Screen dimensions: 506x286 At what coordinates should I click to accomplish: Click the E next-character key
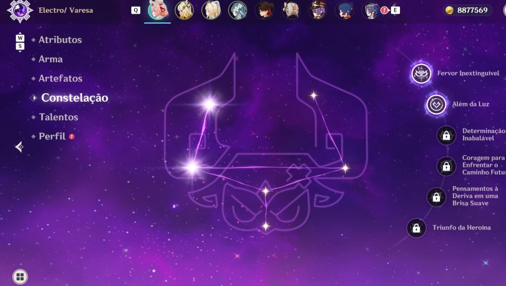click(395, 10)
